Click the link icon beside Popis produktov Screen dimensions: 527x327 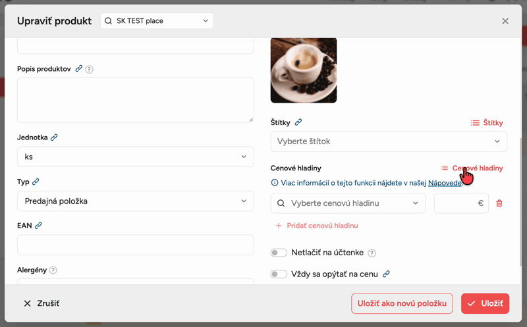pyautogui.click(x=78, y=68)
